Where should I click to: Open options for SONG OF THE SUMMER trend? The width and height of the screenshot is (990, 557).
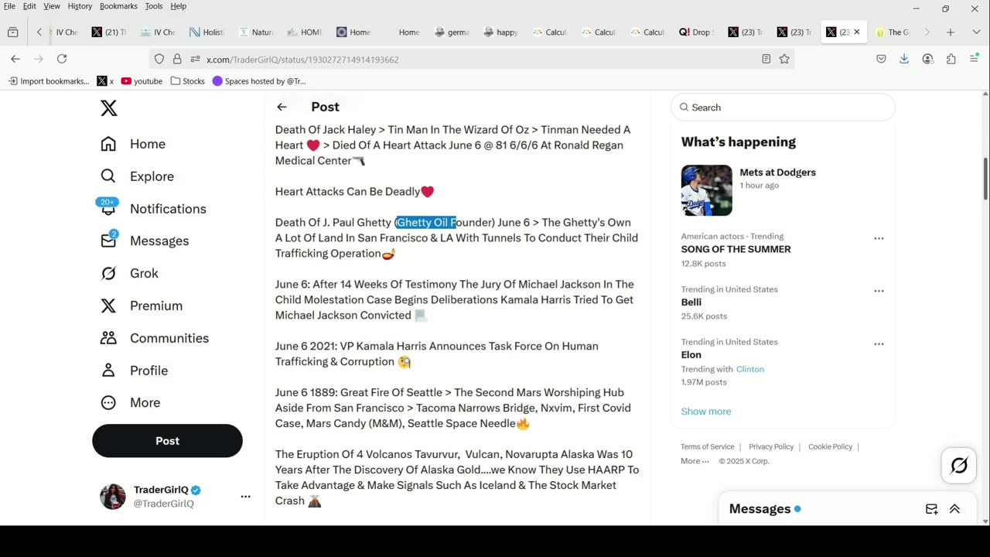point(879,238)
